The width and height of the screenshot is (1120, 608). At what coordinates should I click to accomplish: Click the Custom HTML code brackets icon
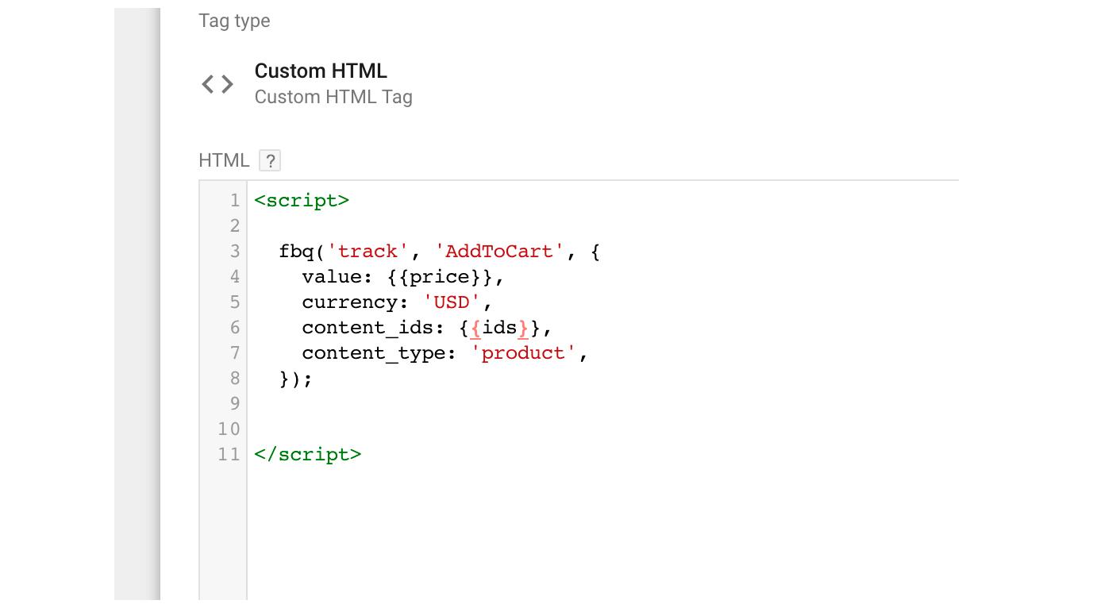[x=217, y=83]
